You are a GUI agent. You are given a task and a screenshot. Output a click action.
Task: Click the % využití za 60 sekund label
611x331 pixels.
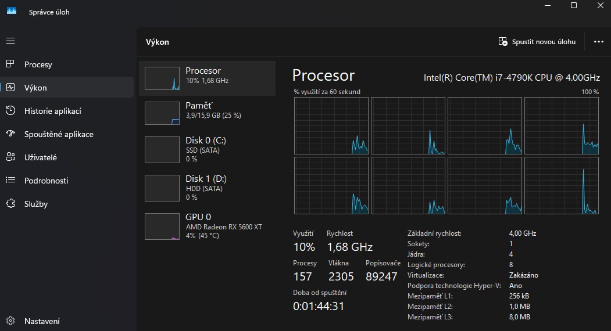tap(327, 92)
